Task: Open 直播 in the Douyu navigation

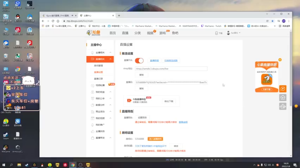Action: coord(125,33)
